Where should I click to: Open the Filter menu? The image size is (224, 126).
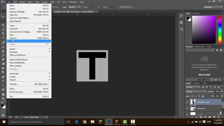[52, 2]
